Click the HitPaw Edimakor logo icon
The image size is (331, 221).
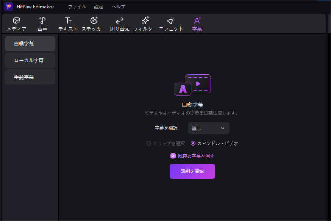tap(8, 7)
